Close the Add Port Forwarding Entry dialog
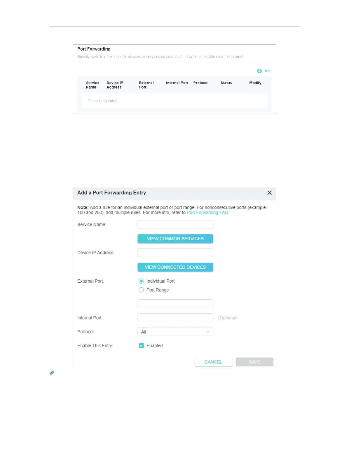 (x=269, y=193)
